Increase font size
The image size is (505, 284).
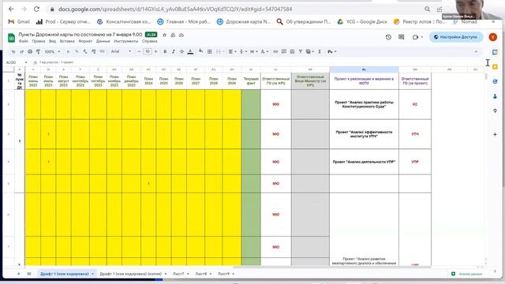click(156, 51)
